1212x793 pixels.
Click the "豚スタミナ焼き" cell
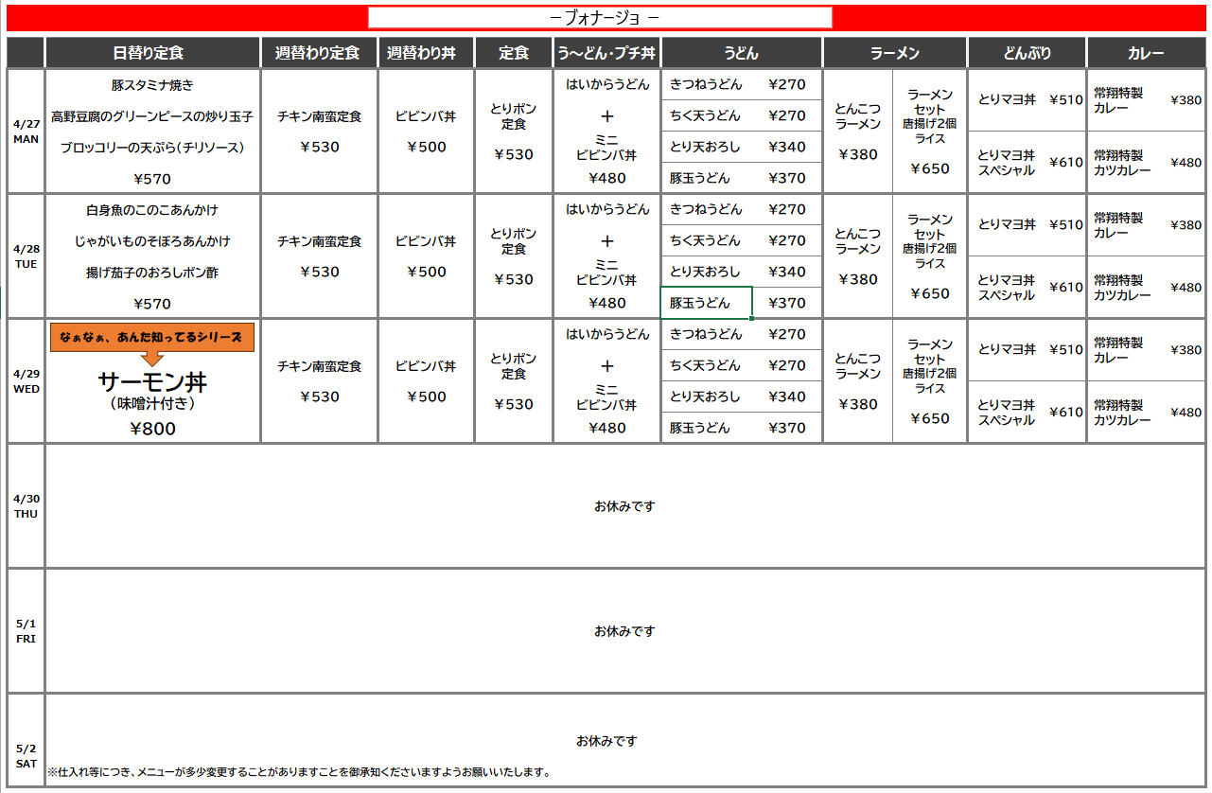click(152, 85)
